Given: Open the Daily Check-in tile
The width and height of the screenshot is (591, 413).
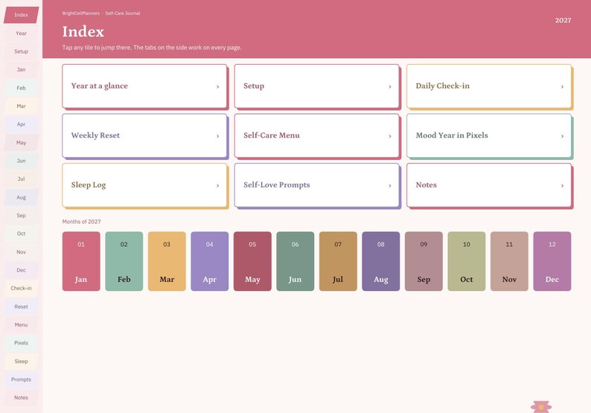Looking at the screenshot, I should [x=489, y=86].
